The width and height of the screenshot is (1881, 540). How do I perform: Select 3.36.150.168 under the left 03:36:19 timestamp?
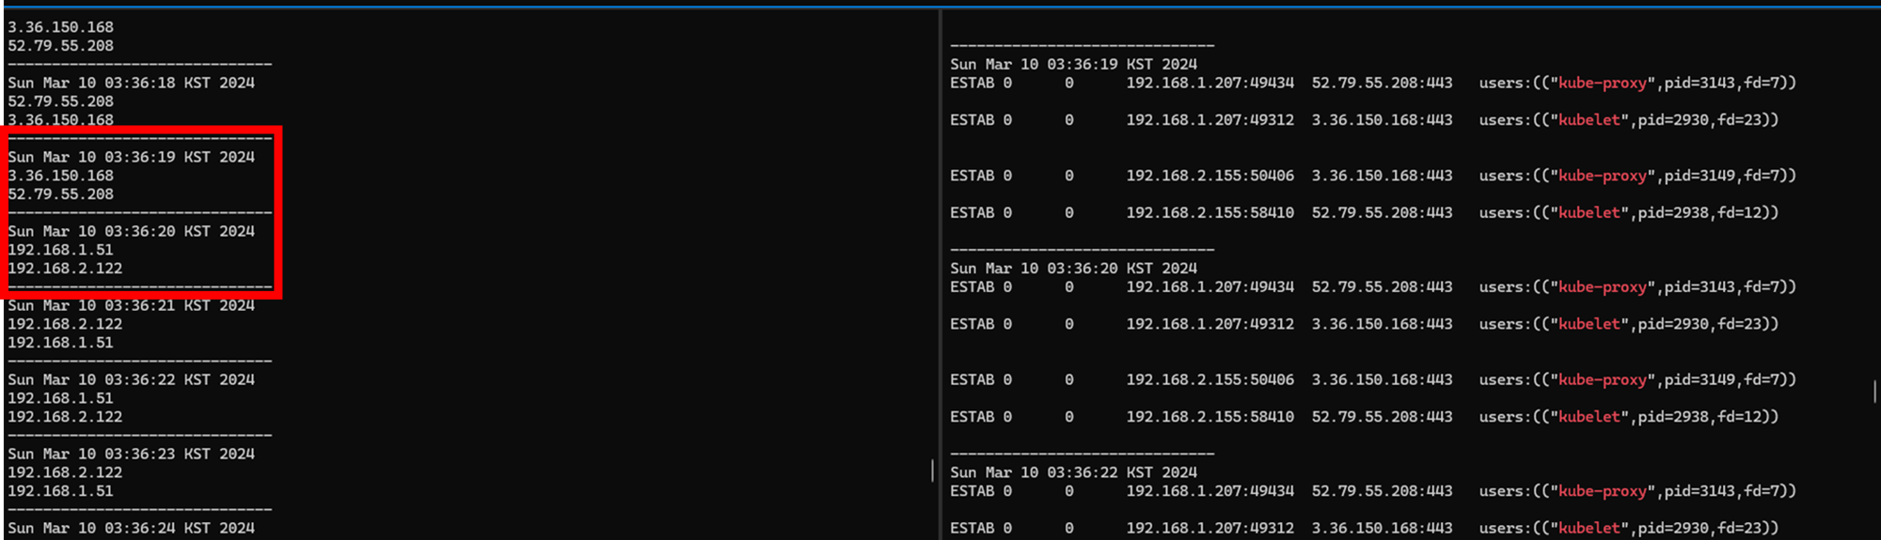[60, 176]
